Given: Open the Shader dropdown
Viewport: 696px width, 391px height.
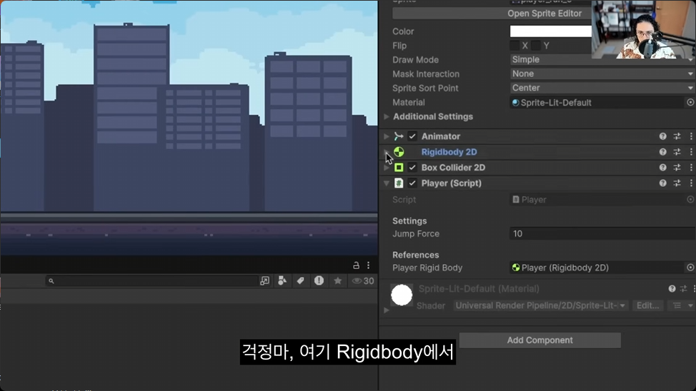Looking at the screenshot, I should tap(541, 305).
